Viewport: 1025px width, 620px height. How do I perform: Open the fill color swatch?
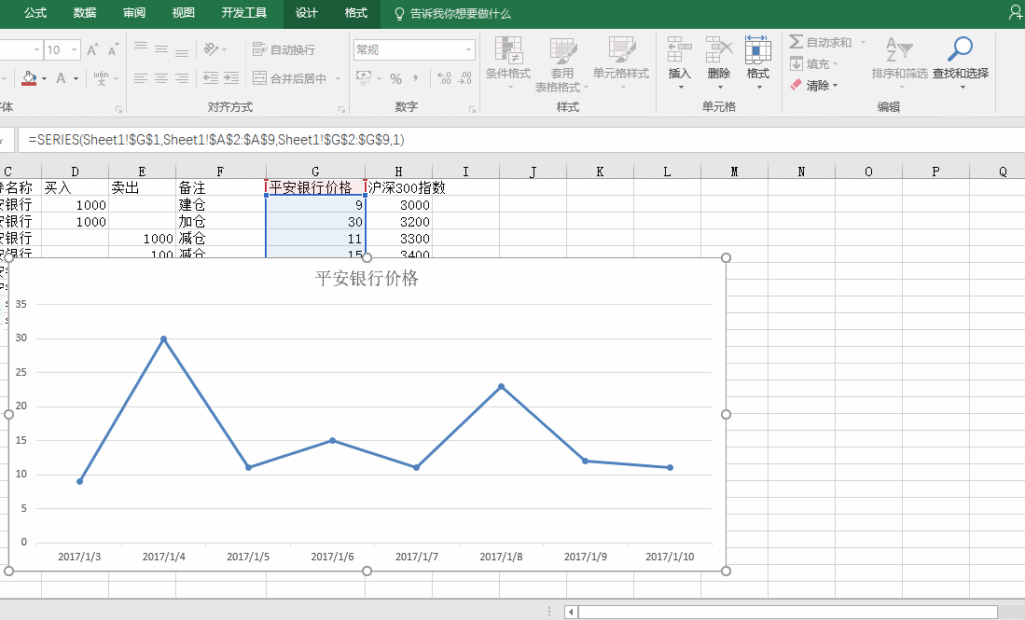pyautogui.click(x=31, y=76)
